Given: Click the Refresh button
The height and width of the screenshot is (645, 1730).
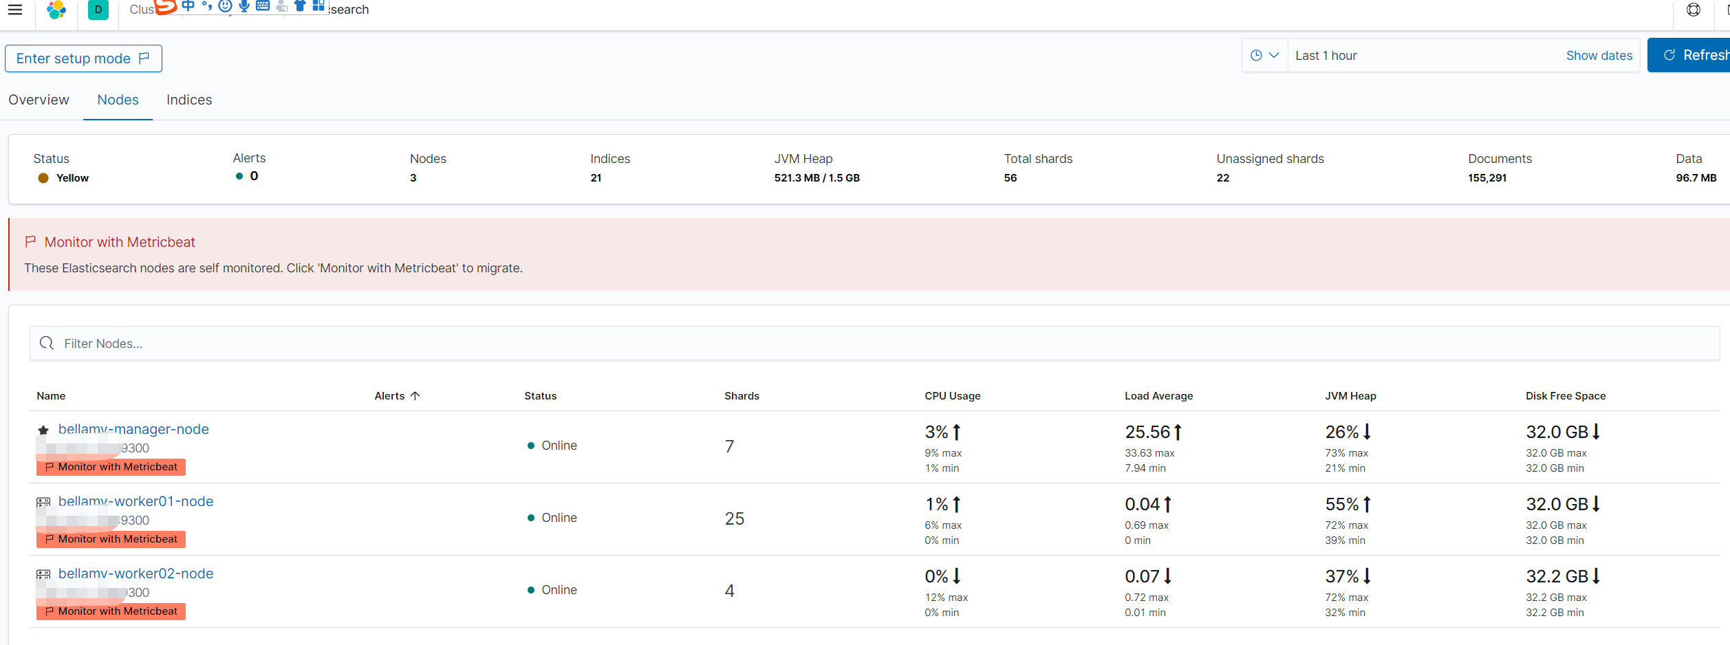Looking at the screenshot, I should point(1689,56).
